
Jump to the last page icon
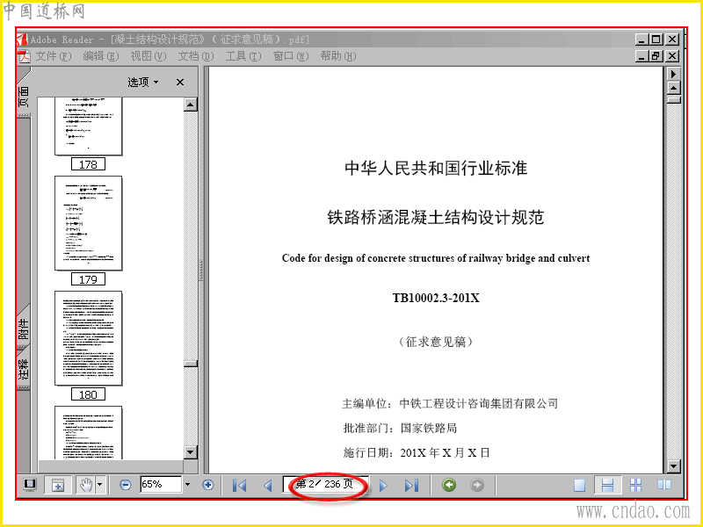pos(411,485)
